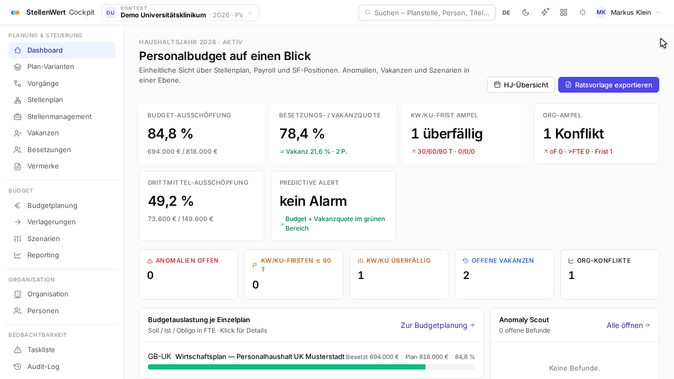Screen dimensions: 674x379
Task: Expand the Kontext Demo Universitätsklinikum selector
Action: (180, 13)
